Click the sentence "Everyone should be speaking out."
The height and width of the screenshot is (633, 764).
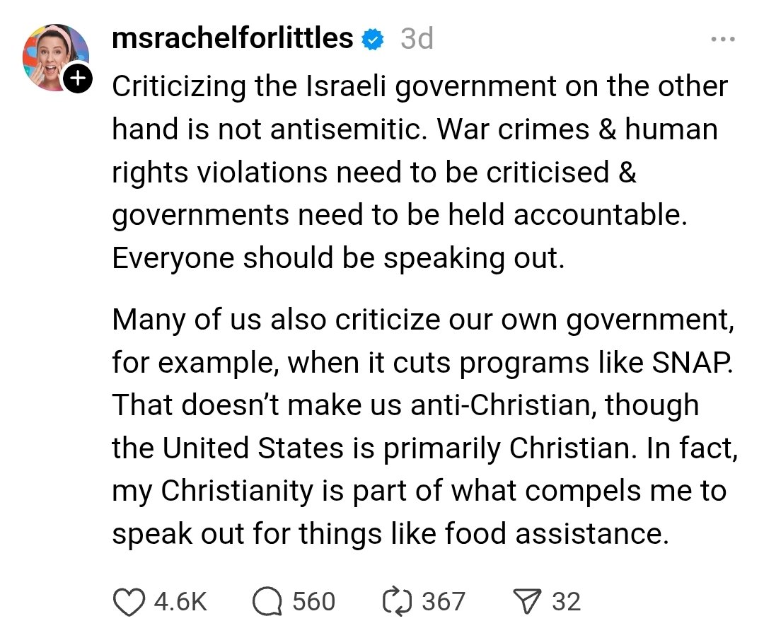[339, 258]
